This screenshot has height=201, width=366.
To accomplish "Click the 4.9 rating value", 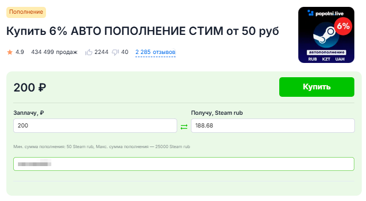I will [20, 52].
